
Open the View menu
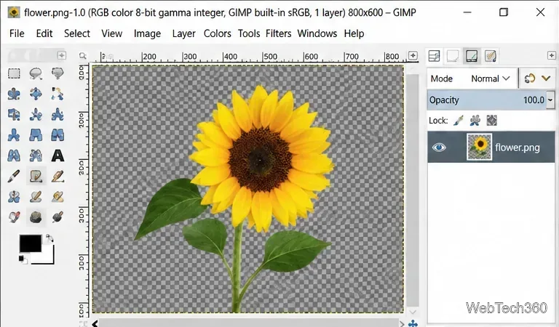(112, 33)
